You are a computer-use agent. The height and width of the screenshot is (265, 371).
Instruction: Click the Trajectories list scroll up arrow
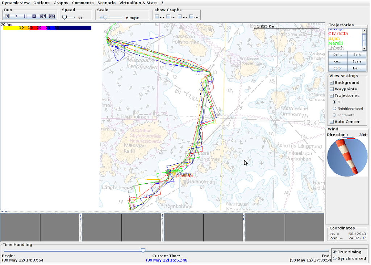click(364, 31)
